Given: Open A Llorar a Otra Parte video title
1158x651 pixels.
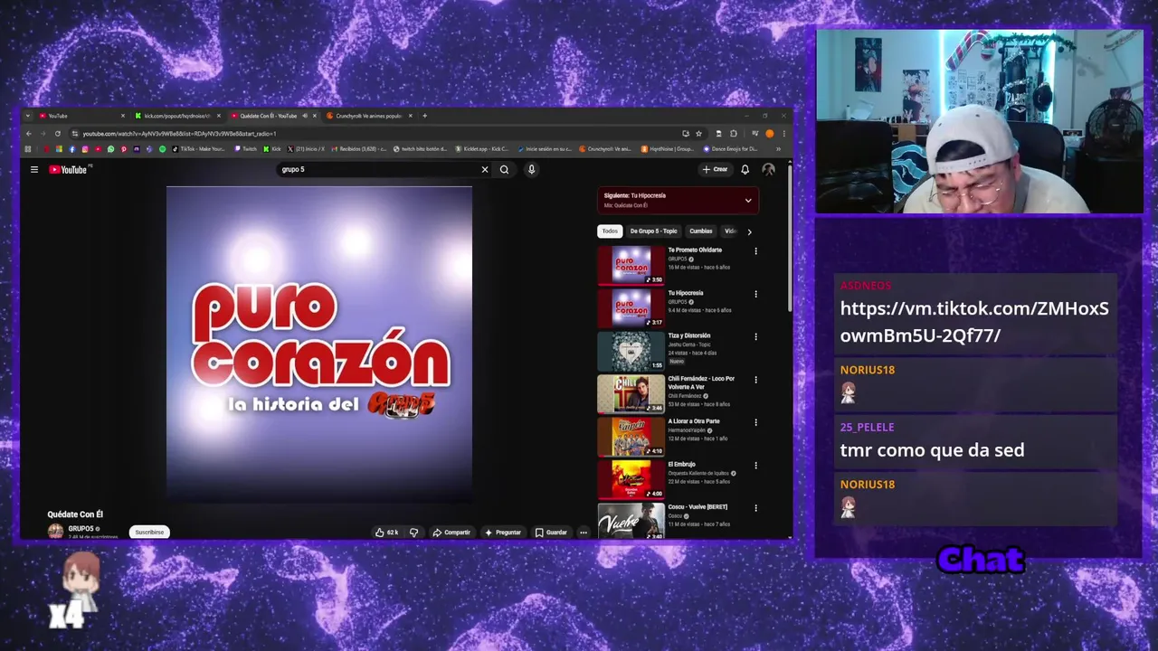Looking at the screenshot, I should [694, 421].
